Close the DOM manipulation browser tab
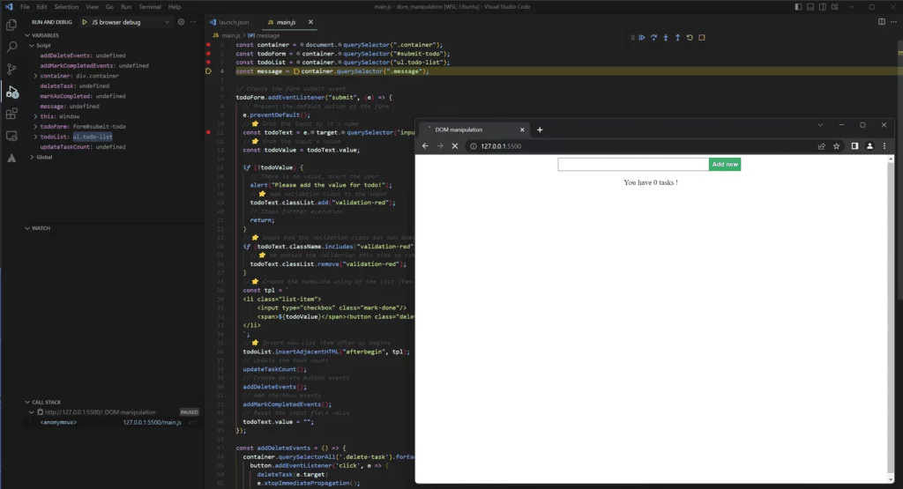 [x=522, y=130]
